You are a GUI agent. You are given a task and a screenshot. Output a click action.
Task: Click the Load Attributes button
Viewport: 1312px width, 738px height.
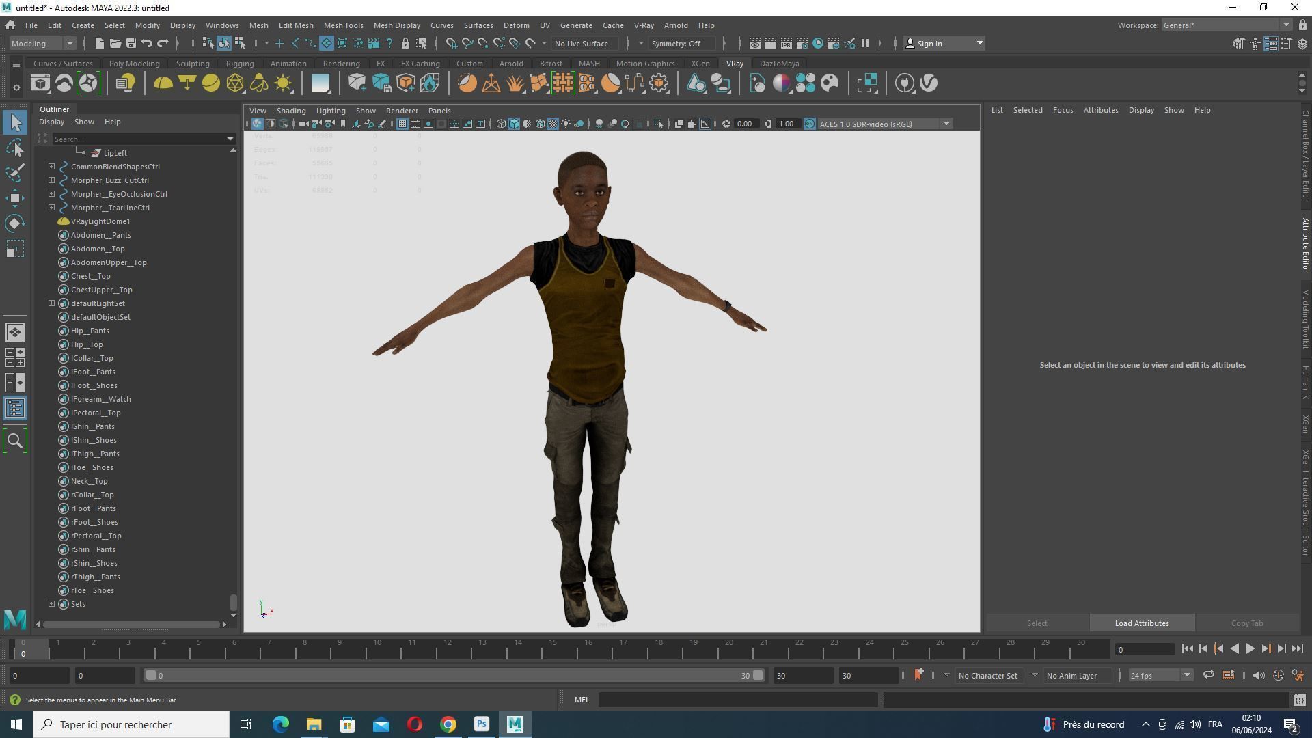click(1142, 623)
